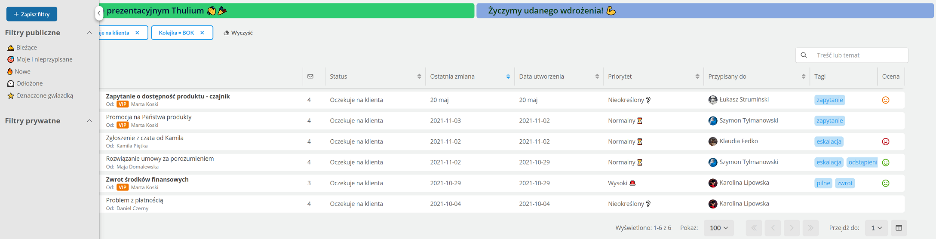936x239 pixels.
Task: Collapse the sidebar with the chevron handle
Action: coord(99,13)
